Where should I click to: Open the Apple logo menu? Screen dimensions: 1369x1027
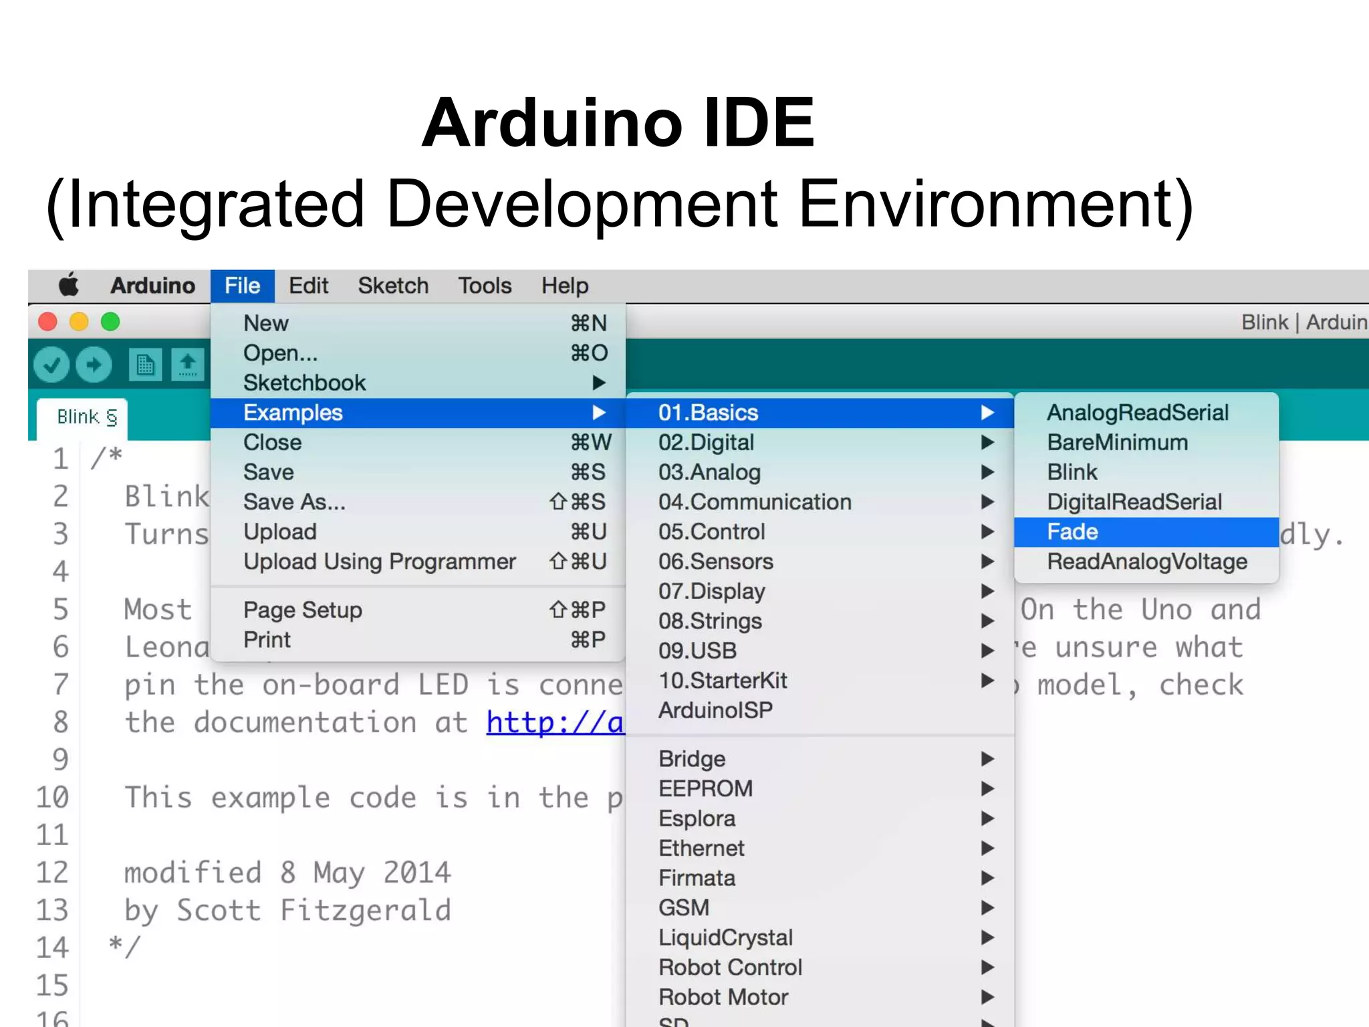coord(68,286)
